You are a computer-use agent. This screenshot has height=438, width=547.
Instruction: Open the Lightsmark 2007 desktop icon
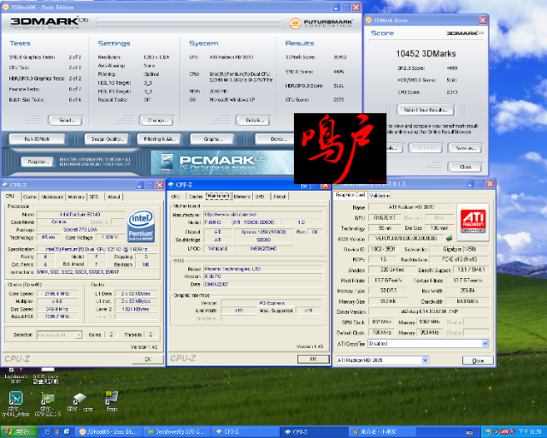tap(15, 376)
